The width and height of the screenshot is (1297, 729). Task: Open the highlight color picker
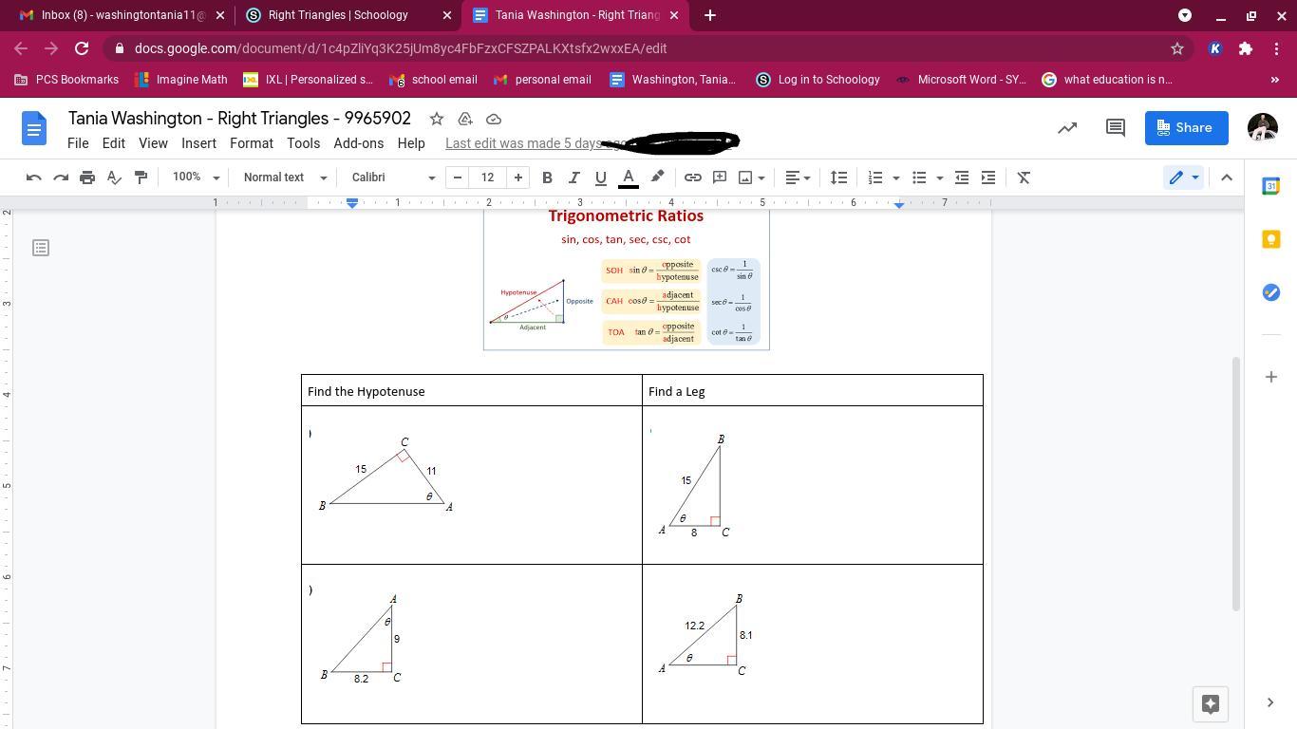[x=657, y=178]
